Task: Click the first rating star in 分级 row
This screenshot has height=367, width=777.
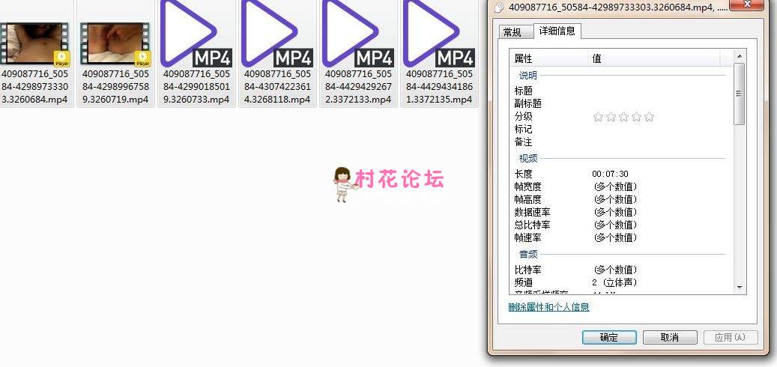Action: tap(598, 117)
